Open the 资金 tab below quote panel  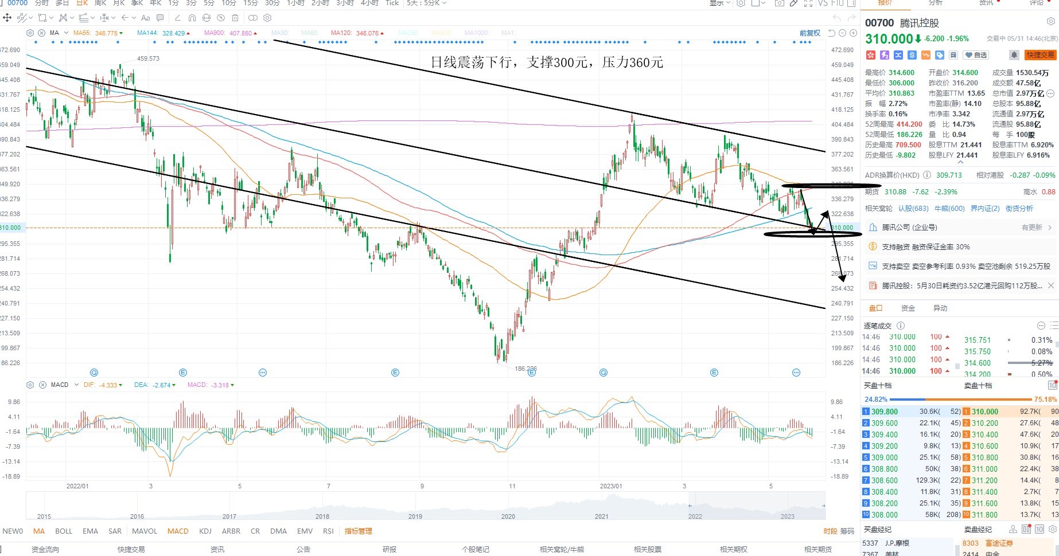click(x=908, y=308)
